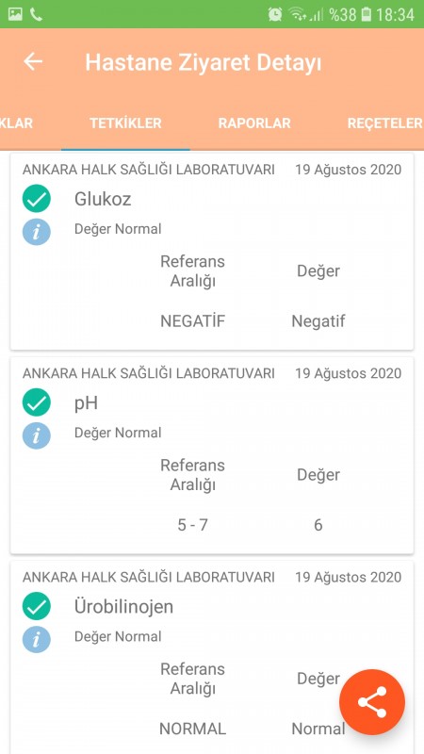424x754 pixels.
Task: Tap the green checkmark next to Glukoz
Action: point(37,199)
